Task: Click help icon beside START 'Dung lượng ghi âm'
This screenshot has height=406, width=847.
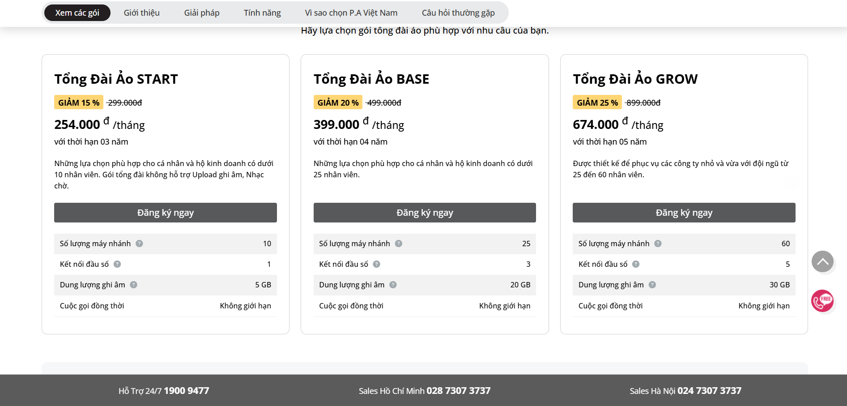Action: [133, 285]
